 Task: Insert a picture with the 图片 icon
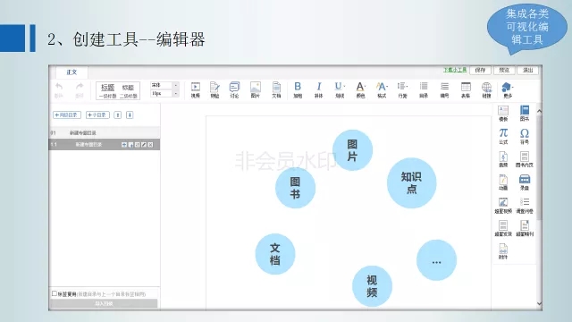pos(256,89)
